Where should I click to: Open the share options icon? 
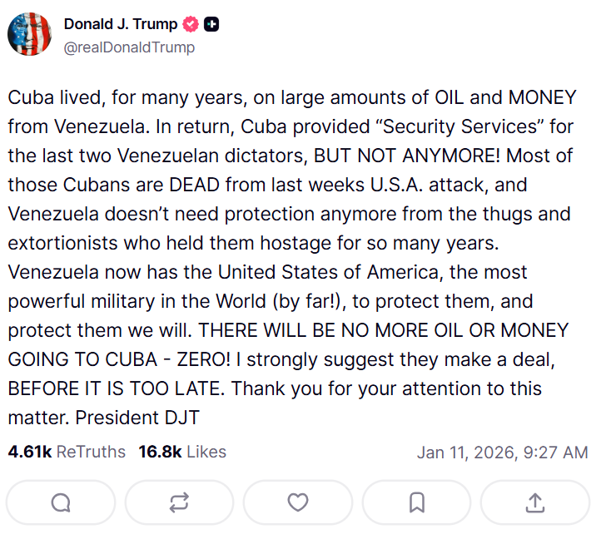click(536, 502)
